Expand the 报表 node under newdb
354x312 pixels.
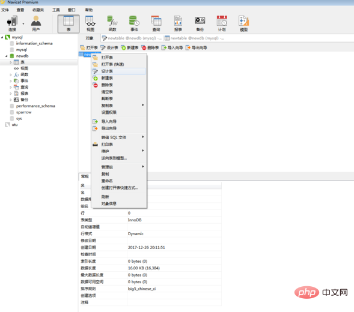coord(11,94)
